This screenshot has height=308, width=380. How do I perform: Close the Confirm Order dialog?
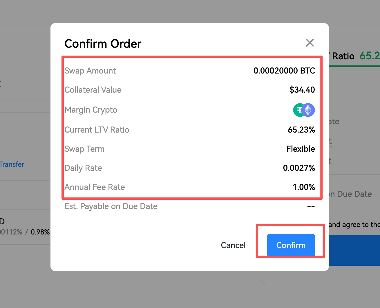(x=310, y=43)
